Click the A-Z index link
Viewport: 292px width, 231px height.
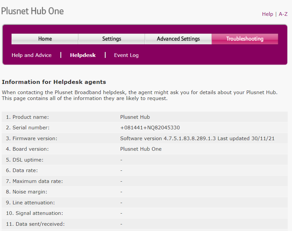click(283, 14)
